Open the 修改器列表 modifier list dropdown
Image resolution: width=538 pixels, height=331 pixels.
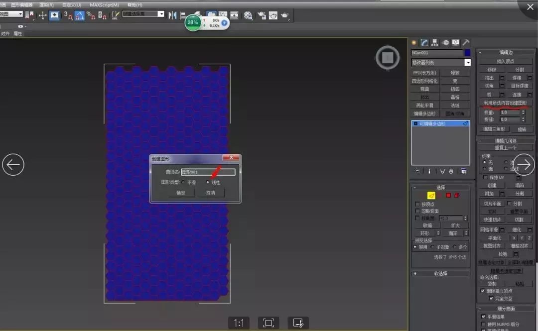(467, 62)
